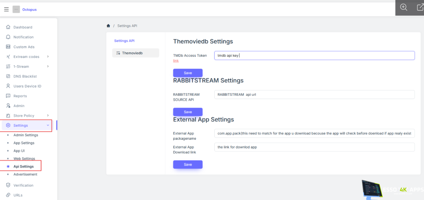424x200 pixels.
Task: Click the zoom magnifier icon top right
Action: click(x=403, y=8)
